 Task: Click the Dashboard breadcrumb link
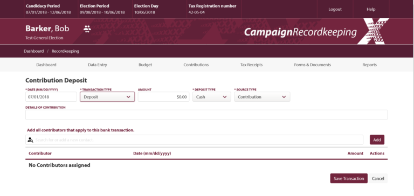34,51
